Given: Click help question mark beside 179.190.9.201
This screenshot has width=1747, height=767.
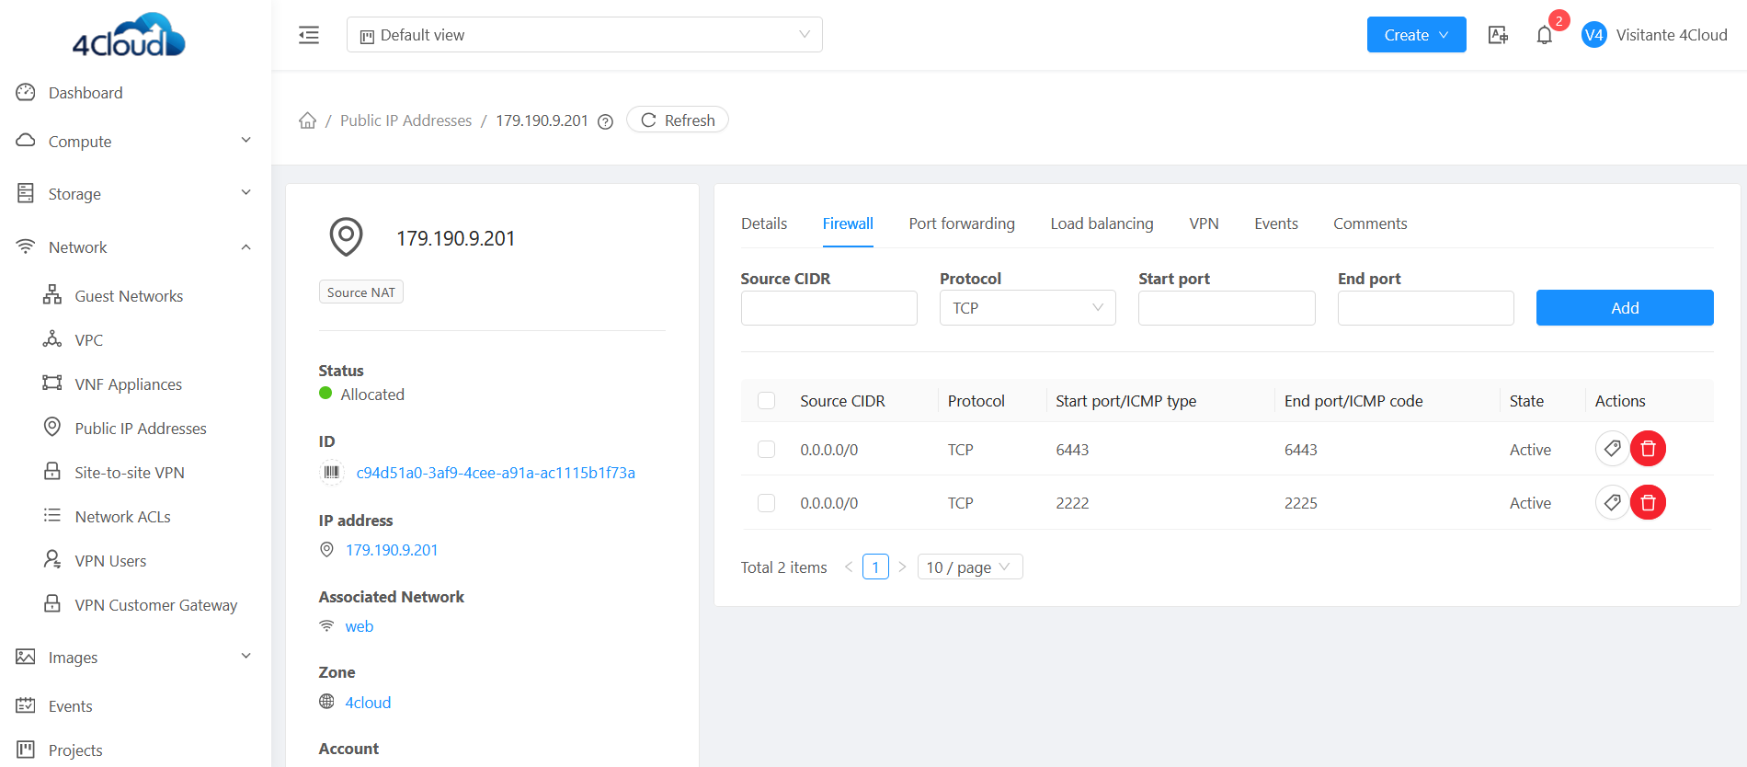Looking at the screenshot, I should 605,121.
